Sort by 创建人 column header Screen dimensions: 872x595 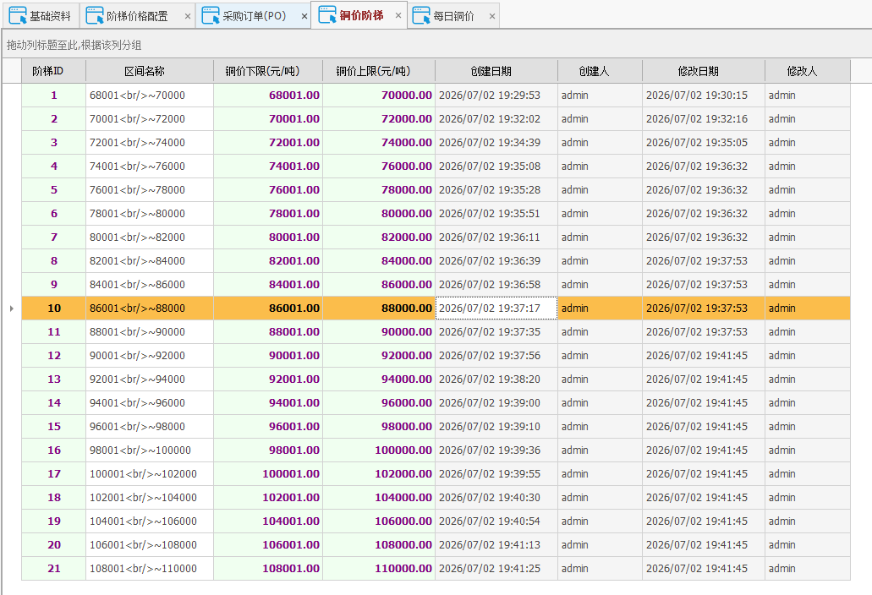click(x=600, y=71)
